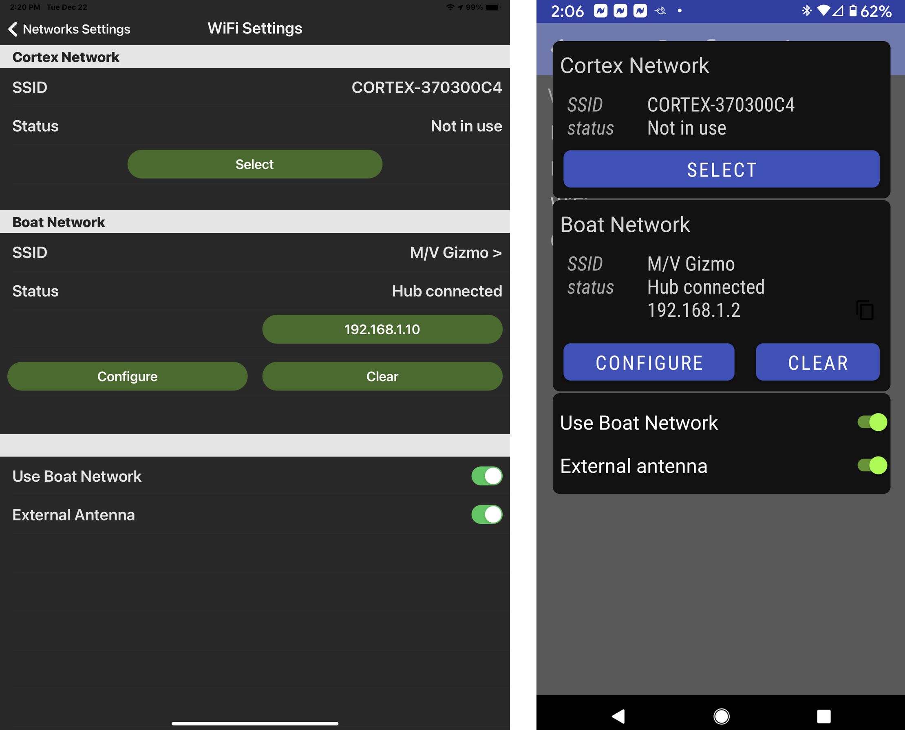Screen dimensions: 905x730
Task: Click Configure button for Boat Network
Action: point(127,376)
